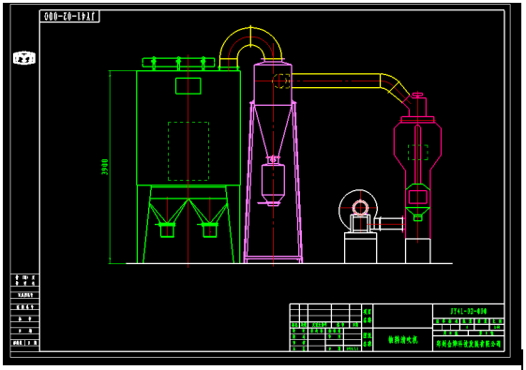Image resolution: width=526 pixels, height=370 pixels.
Task: Click the left green hopper outlet under collector
Action: tap(167, 229)
